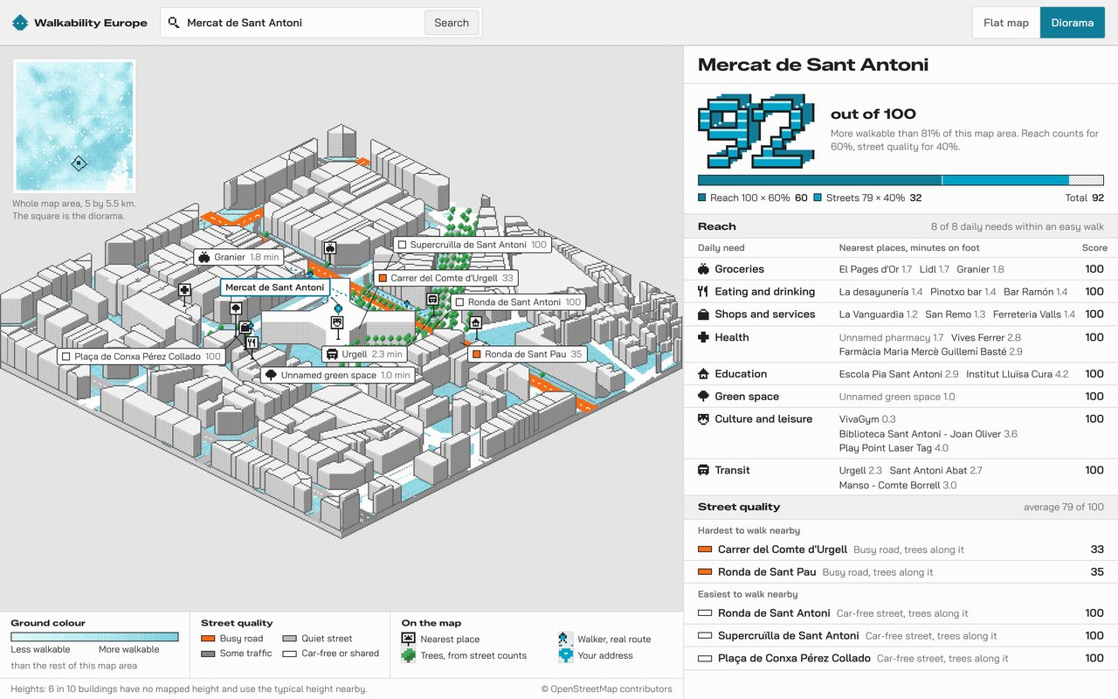Select Carrer del Comte d'Urgell in hardest streets list

pyautogui.click(x=901, y=550)
